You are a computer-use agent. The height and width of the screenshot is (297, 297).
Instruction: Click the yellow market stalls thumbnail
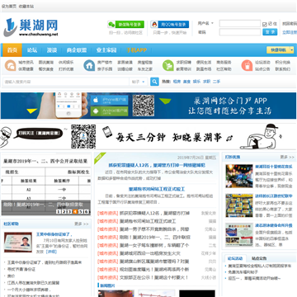pos(239,205)
